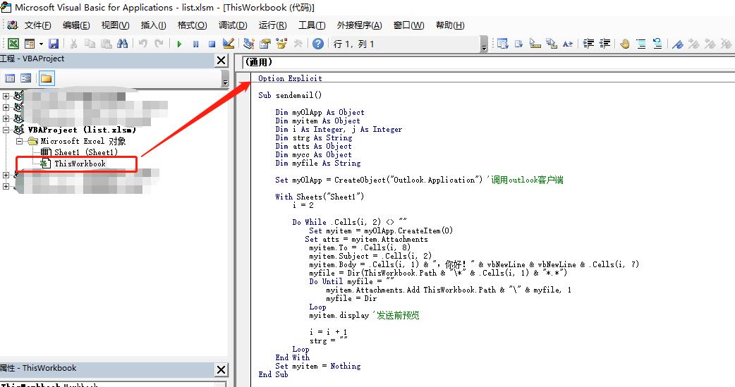Collapse the VBAProject (list.xlsm) node

coord(6,130)
